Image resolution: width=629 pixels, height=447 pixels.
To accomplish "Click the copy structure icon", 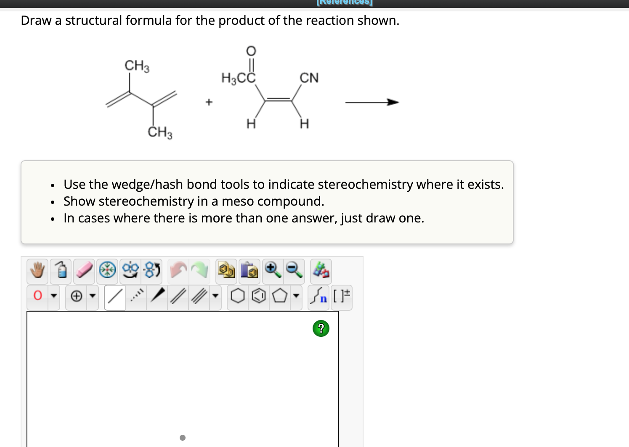I will coord(226,270).
